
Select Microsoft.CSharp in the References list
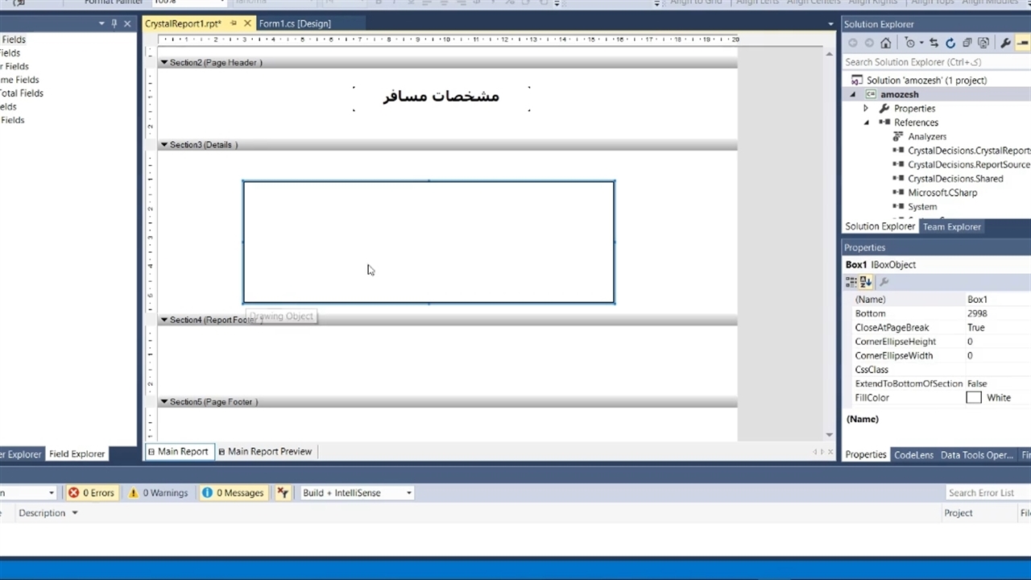tap(942, 193)
